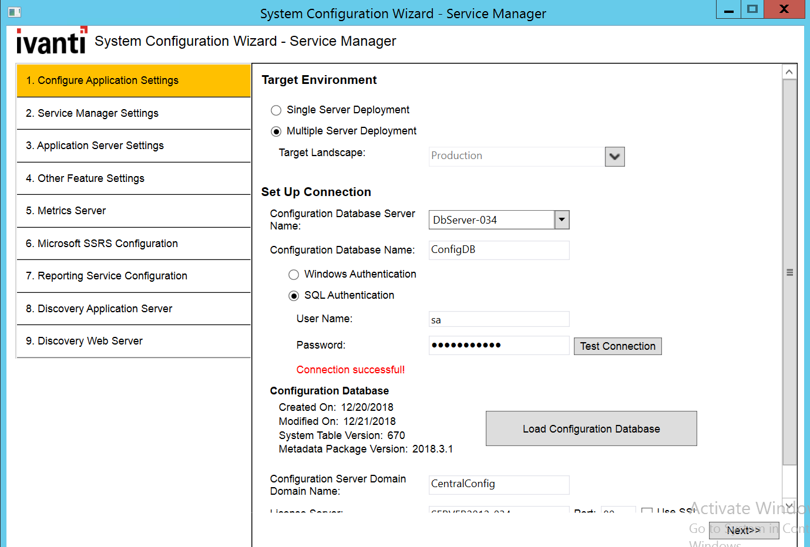Click the Next button to proceed

tap(744, 530)
